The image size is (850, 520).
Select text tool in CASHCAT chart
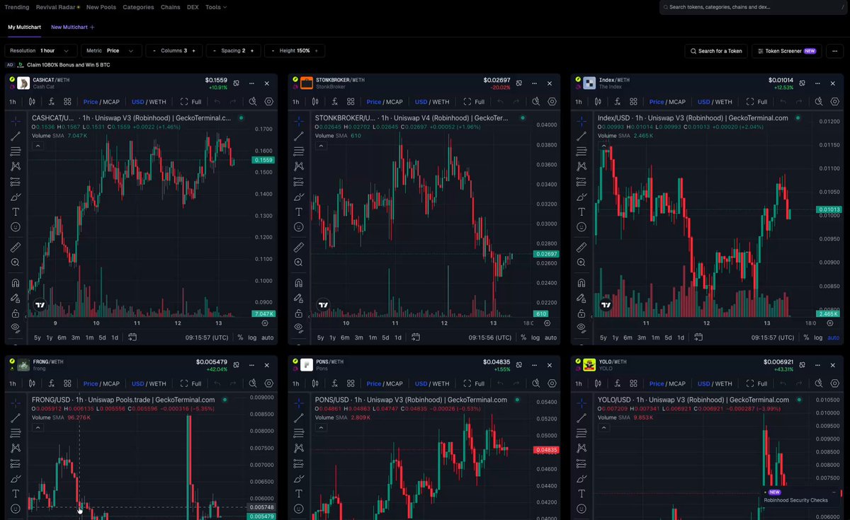pyautogui.click(x=16, y=212)
